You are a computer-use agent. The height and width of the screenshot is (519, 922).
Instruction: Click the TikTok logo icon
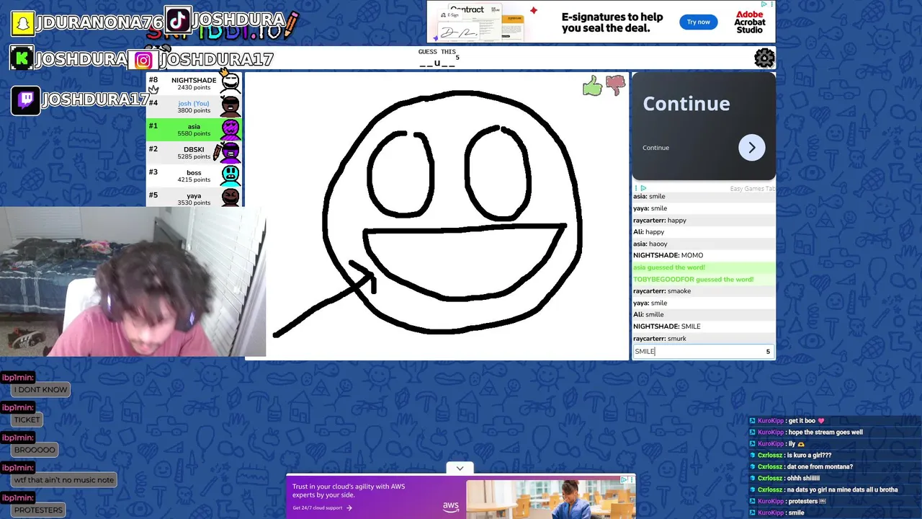click(177, 19)
